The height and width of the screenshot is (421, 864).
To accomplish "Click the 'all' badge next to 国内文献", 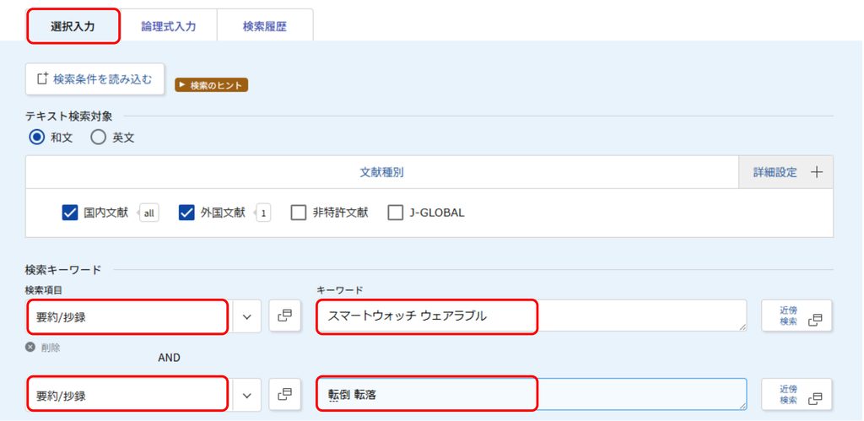I will pyautogui.click(x=148, y=213).
